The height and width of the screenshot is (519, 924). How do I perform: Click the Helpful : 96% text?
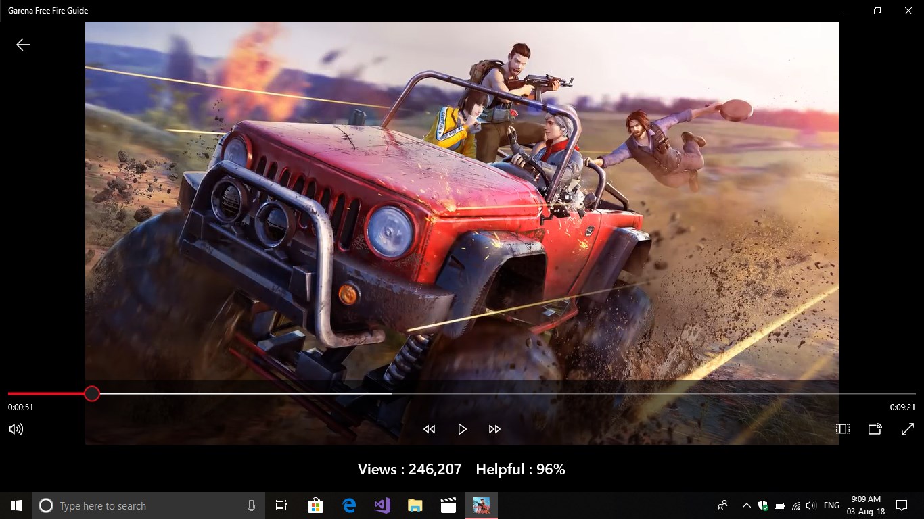(x=520, y=469)
